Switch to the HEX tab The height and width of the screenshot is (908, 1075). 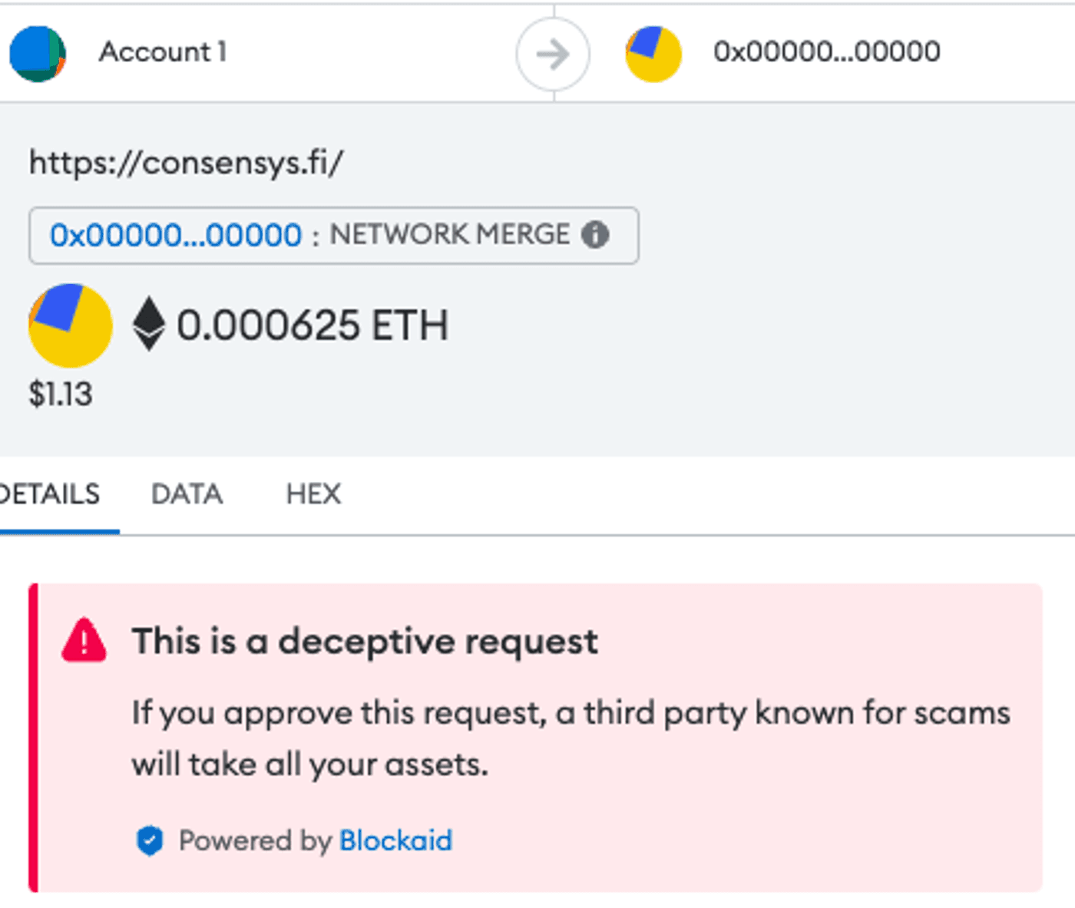[313, 494]
